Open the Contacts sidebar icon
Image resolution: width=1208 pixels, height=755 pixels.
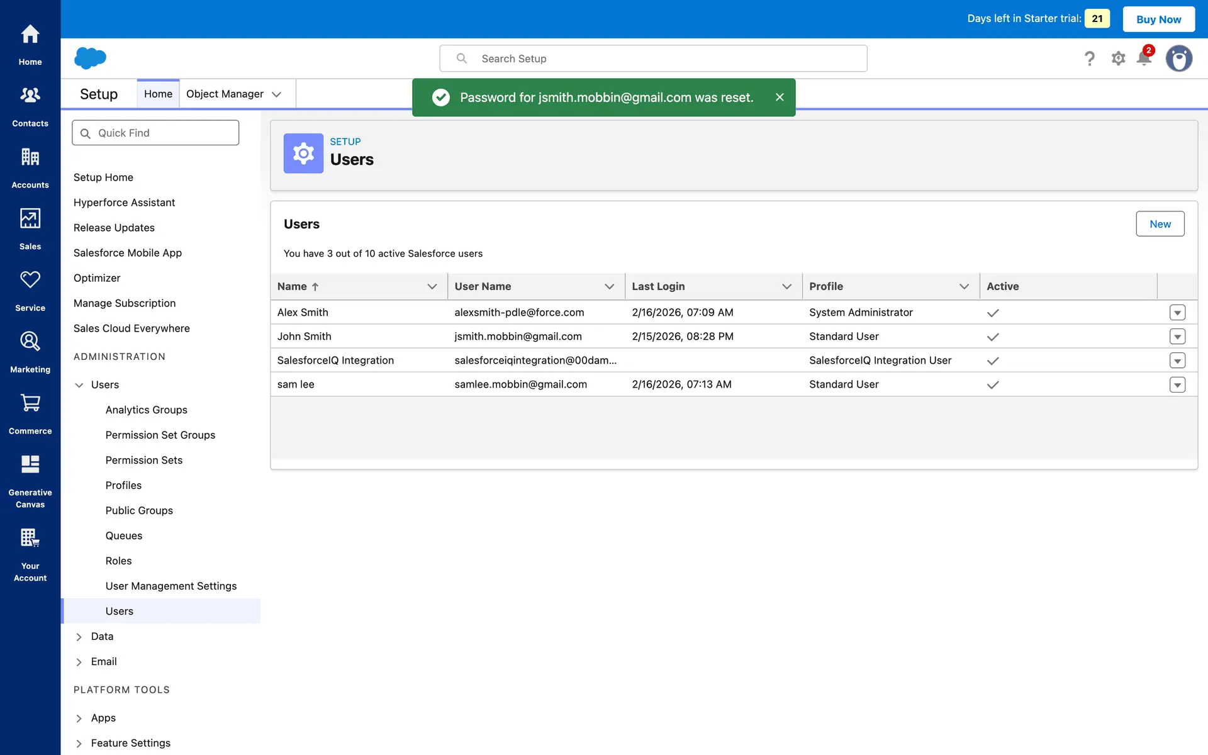(x=30, y=96)
